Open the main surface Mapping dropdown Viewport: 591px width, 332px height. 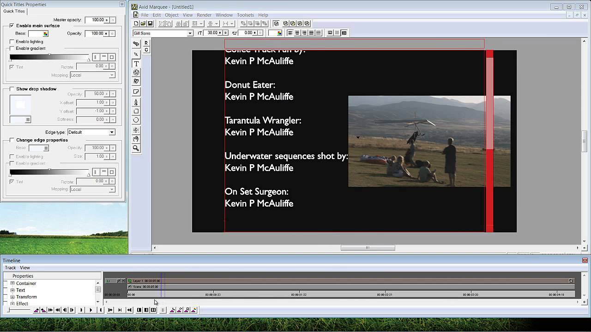111,75
